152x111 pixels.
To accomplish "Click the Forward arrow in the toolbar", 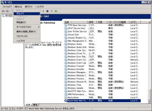I will pyautogui.click(x=7, y=11).
